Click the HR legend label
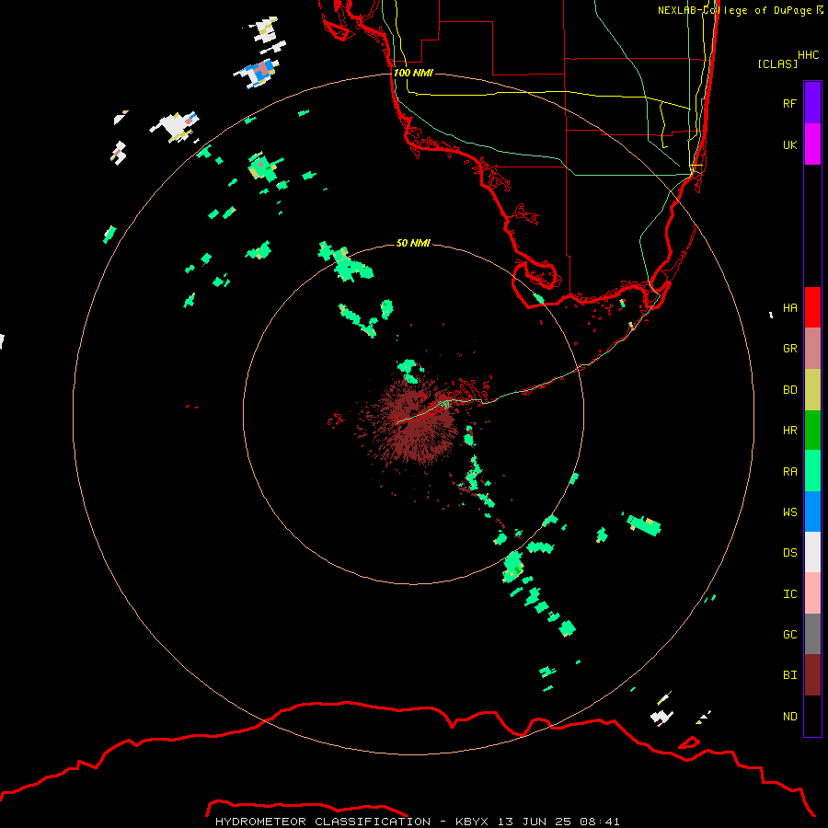828x828 pixels. click(x=789, y=431)
